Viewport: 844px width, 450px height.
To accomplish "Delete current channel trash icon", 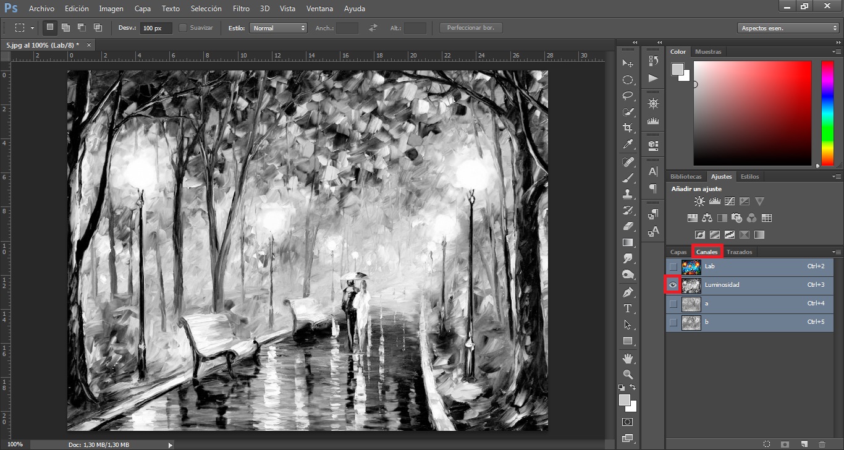I will (822, 444).
